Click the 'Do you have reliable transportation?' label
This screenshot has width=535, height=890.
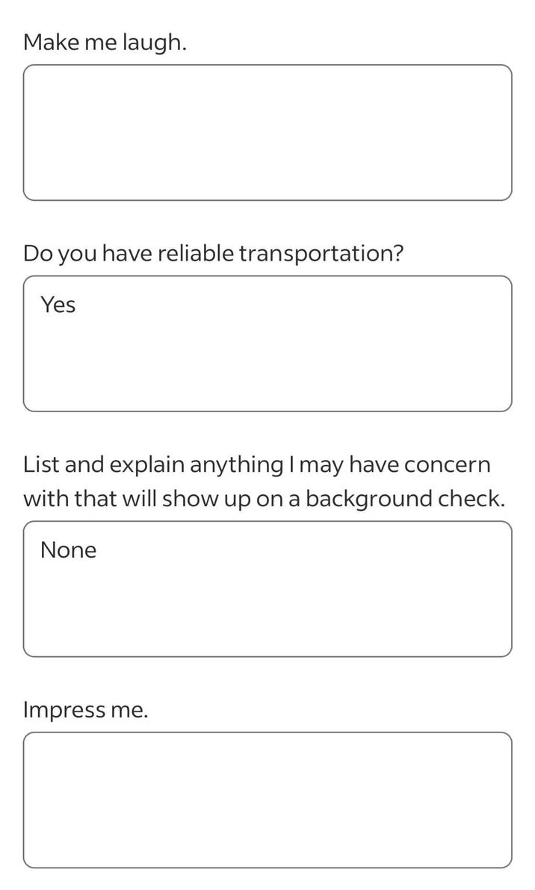[213, 254]
